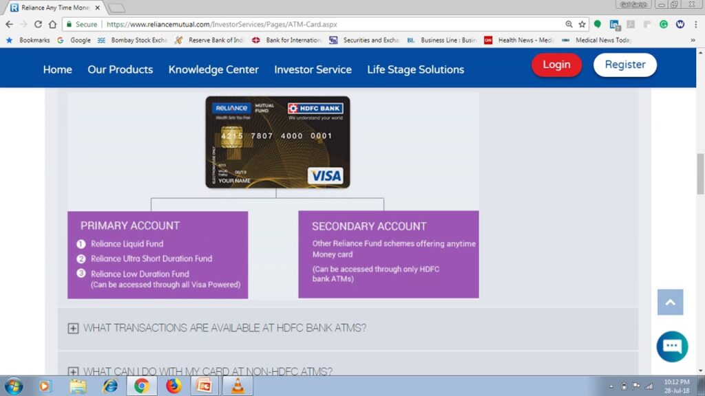Bookmark this page with the star icon

(582, 24)
